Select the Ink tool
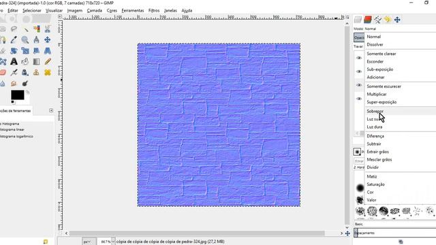This screenshot has height=245, width=436. tap(25, 73)
